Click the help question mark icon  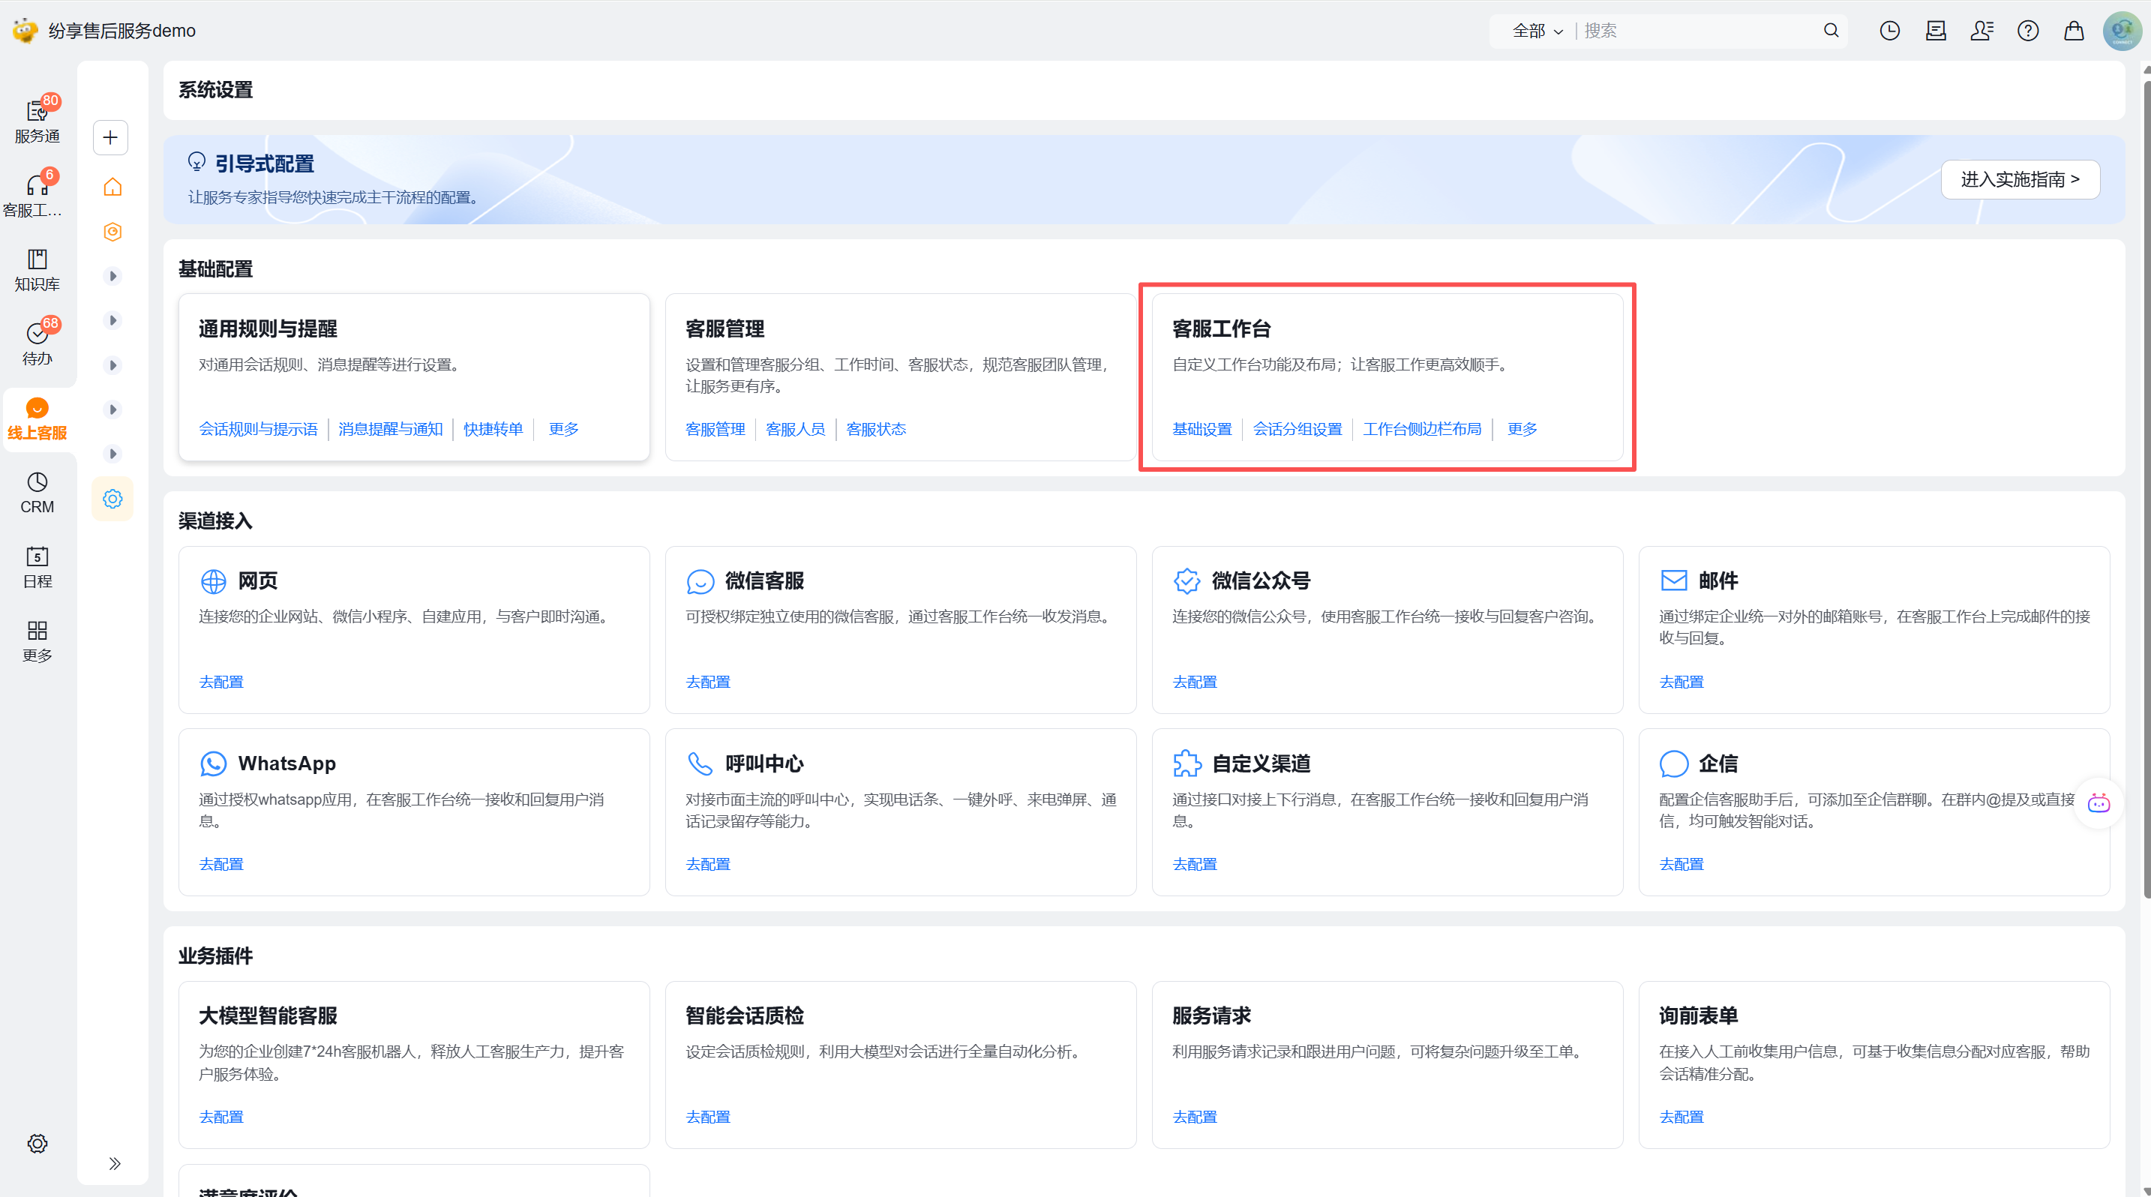pyautogui.click(x=2027, y=31)
